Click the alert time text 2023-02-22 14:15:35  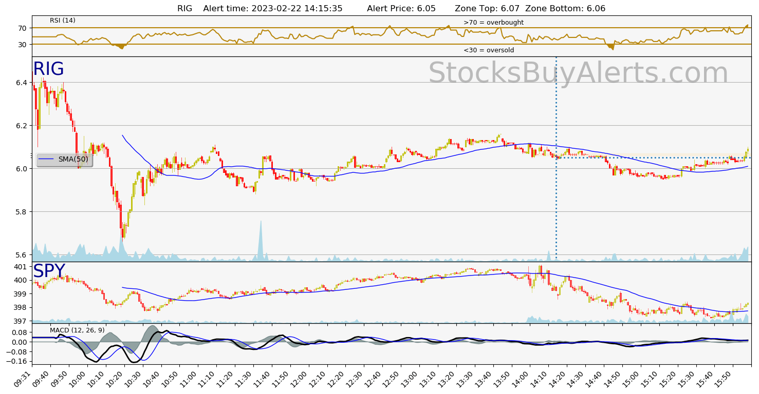point(298,8)
